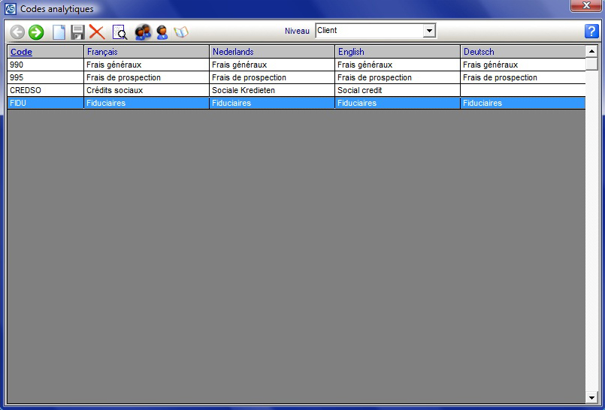Click Fiduciaires in Français column

coord(147,103)
